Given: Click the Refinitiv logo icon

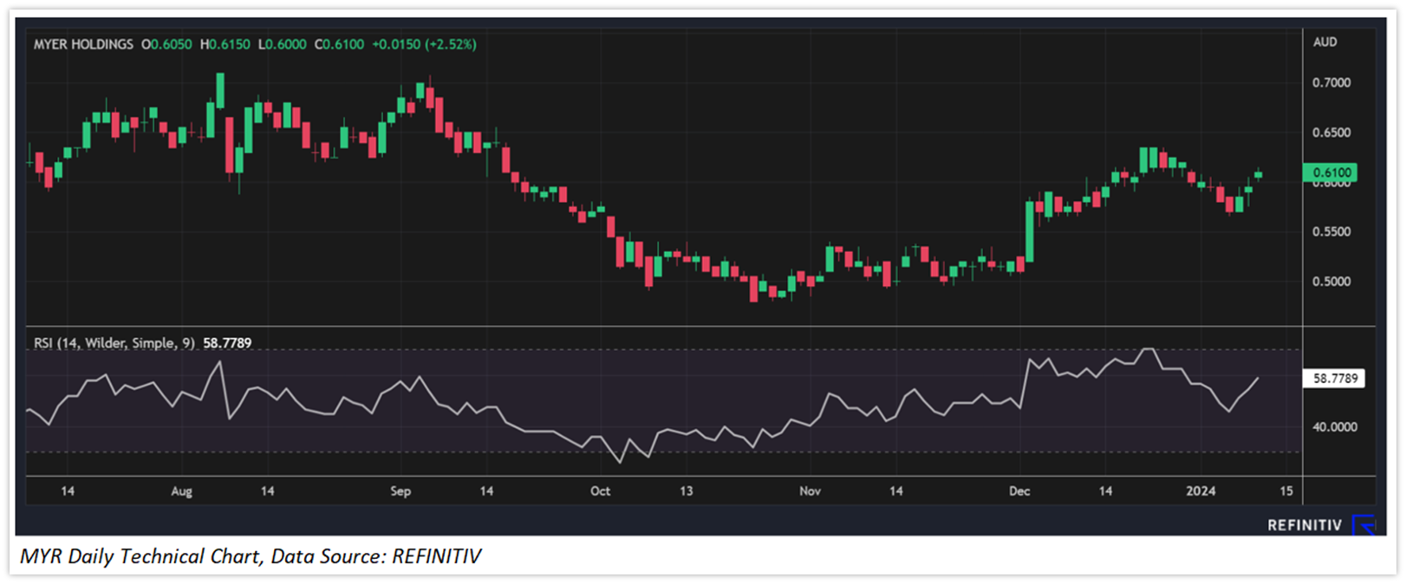Looking at the screenshot, I should tap(1364, 524).
